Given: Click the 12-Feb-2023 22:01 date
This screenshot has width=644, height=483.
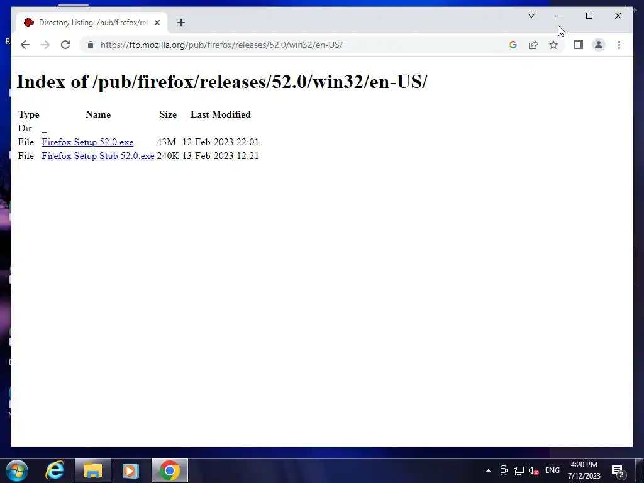Looking at the screenshot, I should [x=221, y=142].
